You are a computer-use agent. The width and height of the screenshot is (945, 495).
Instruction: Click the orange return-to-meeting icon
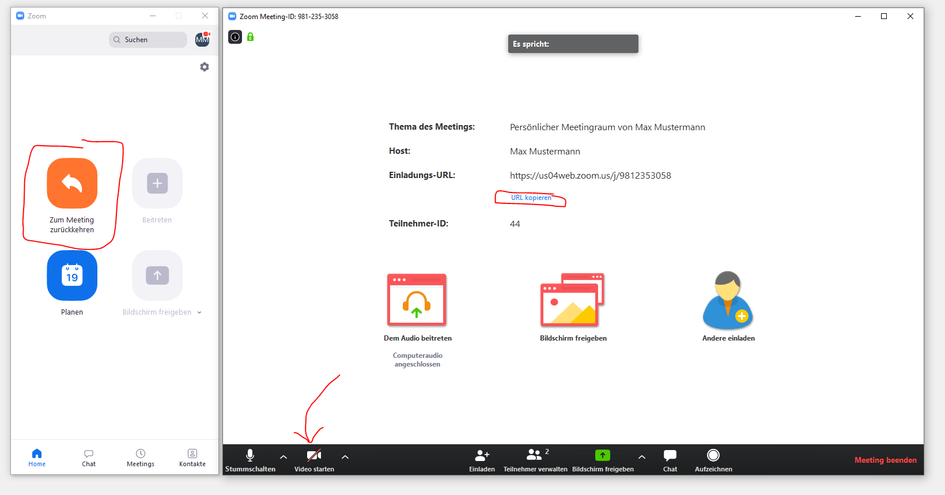click(x=72, y=183)
